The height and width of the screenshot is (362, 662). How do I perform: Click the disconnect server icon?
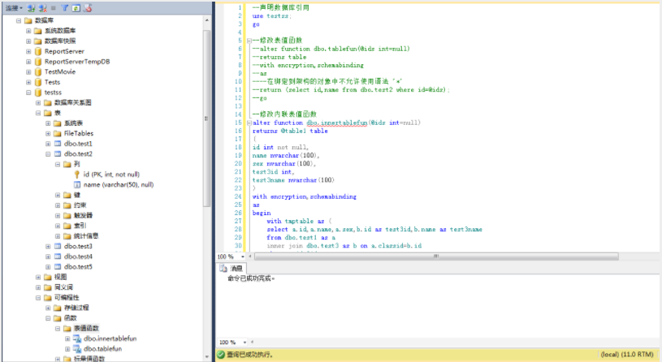pyautogui.click(x=42, y=8)
